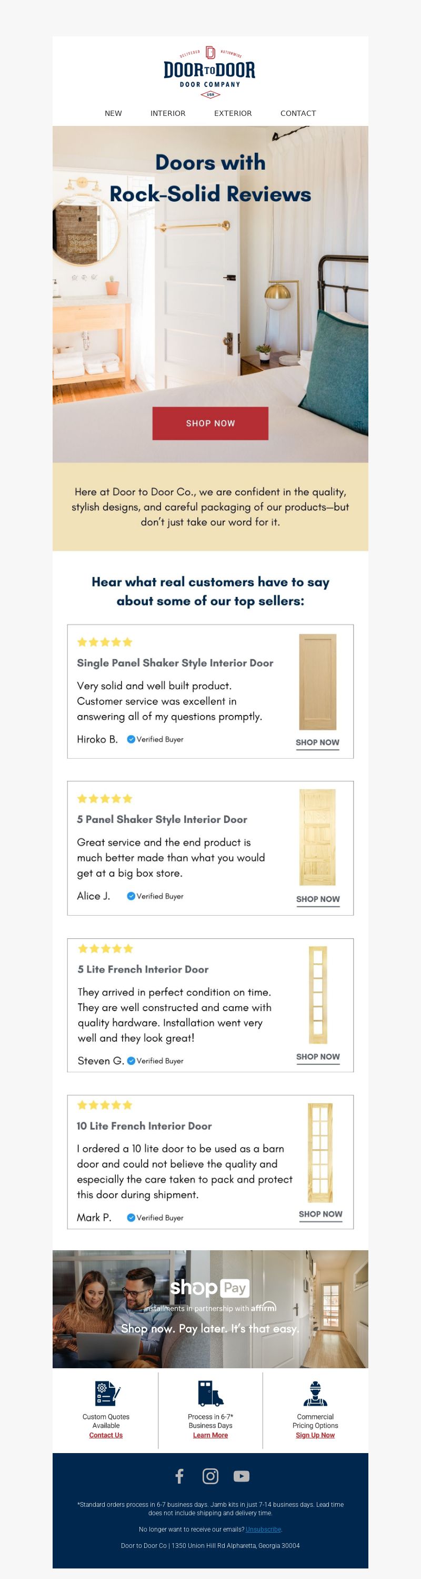Open the CONTACT menu item
This screenshot has height=1579, width=421.
pos(298,113)
